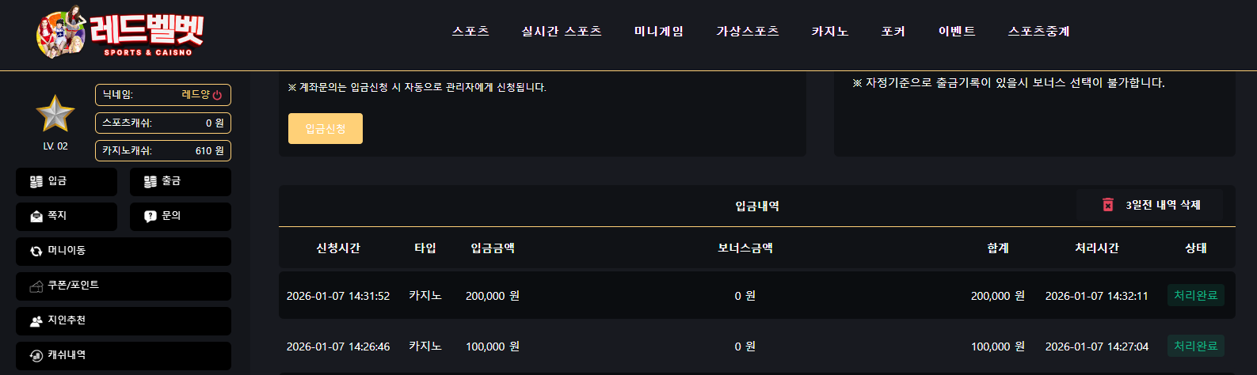Click the 출금 withdrawal icon in sidebar
The width and height of the screenshot is (1257, 375).
click(150, 182)
